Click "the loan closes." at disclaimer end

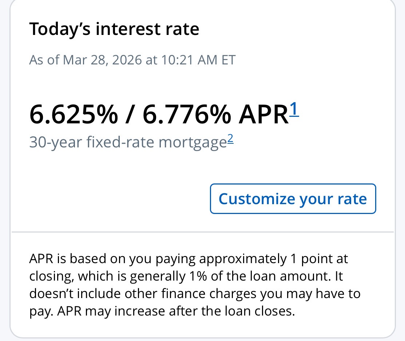point(251,312)
